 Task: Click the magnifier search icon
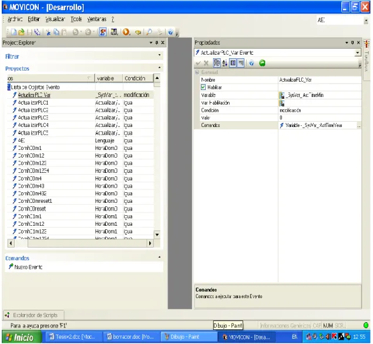point(149,32)
